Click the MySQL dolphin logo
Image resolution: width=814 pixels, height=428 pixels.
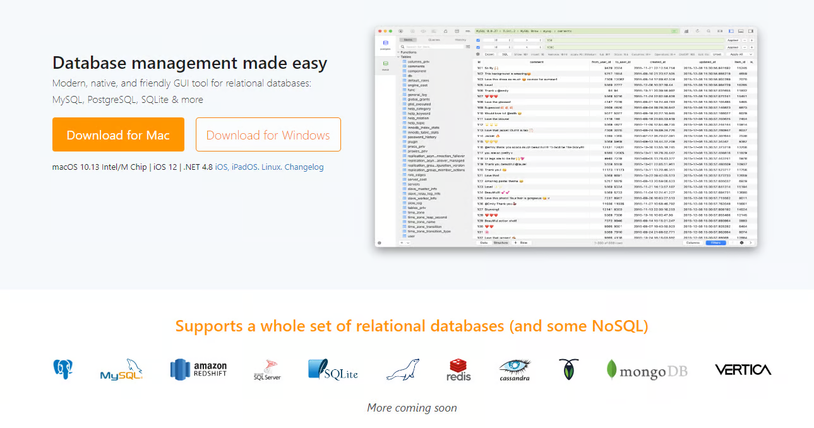[121, 370]
